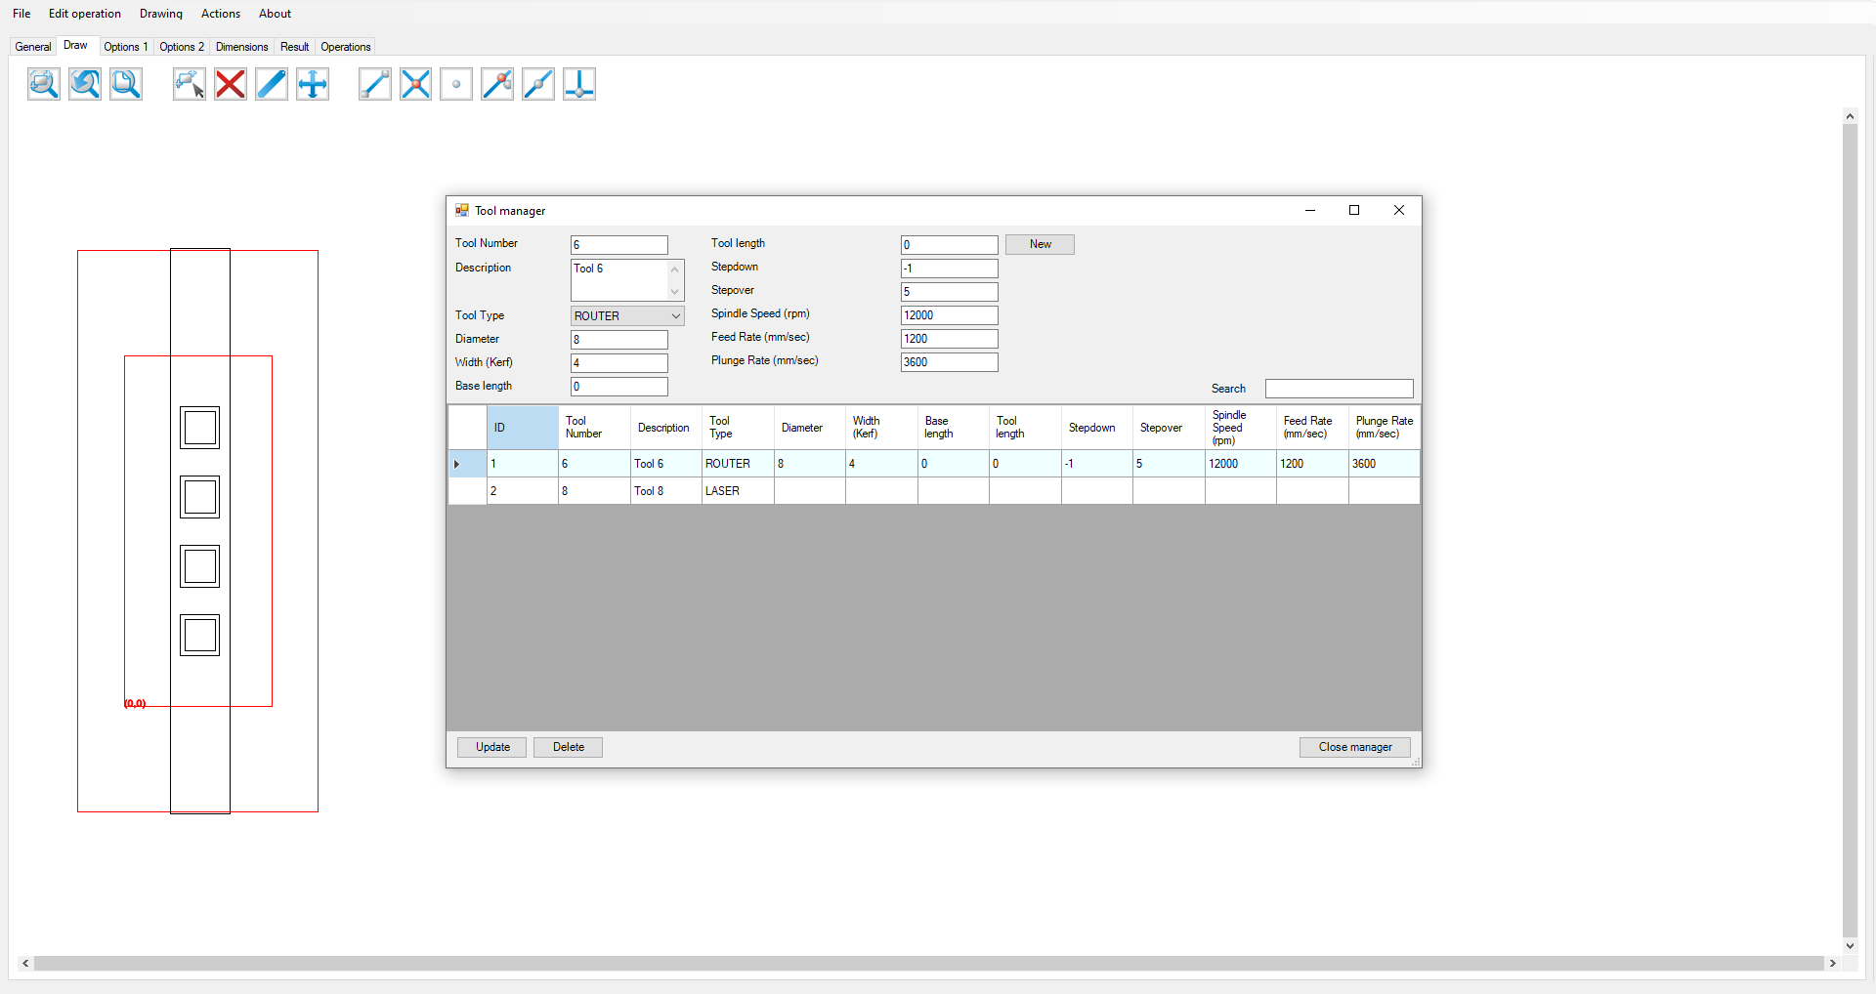Select the 12000 spindle speed cell
This screenshot has width=1876, height=994.
click(1241, 464)
